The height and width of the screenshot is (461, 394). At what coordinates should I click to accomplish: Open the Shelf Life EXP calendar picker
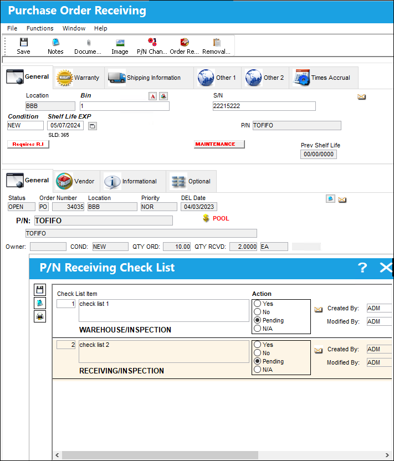tap(93, 126)
